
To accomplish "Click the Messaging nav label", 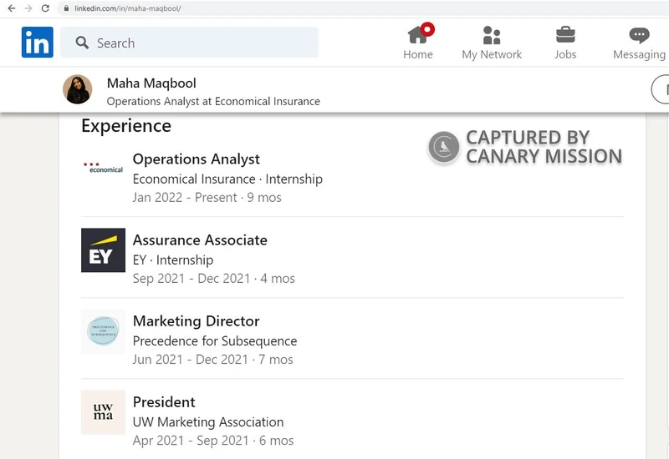I will pyautogui.click(x=639, y=54).
